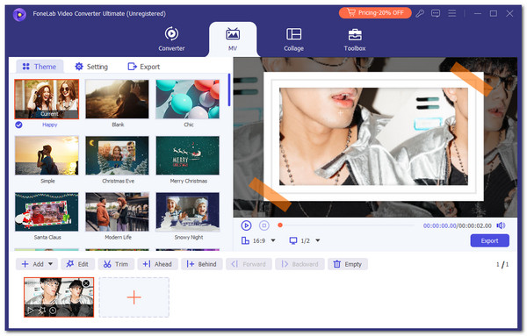
Task: Click the preview video frame
Action: (x=375, y=137)
